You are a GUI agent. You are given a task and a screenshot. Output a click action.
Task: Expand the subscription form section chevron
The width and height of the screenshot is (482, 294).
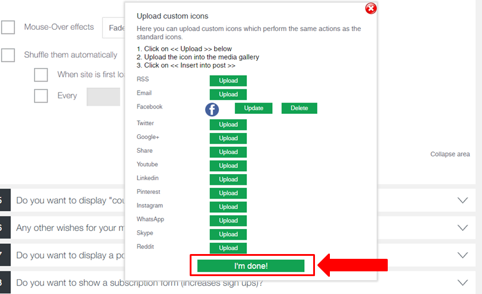coord(463,282)
